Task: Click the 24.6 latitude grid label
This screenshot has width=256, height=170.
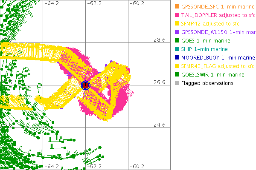Action: pyautogui.click(x=160, y=125)
